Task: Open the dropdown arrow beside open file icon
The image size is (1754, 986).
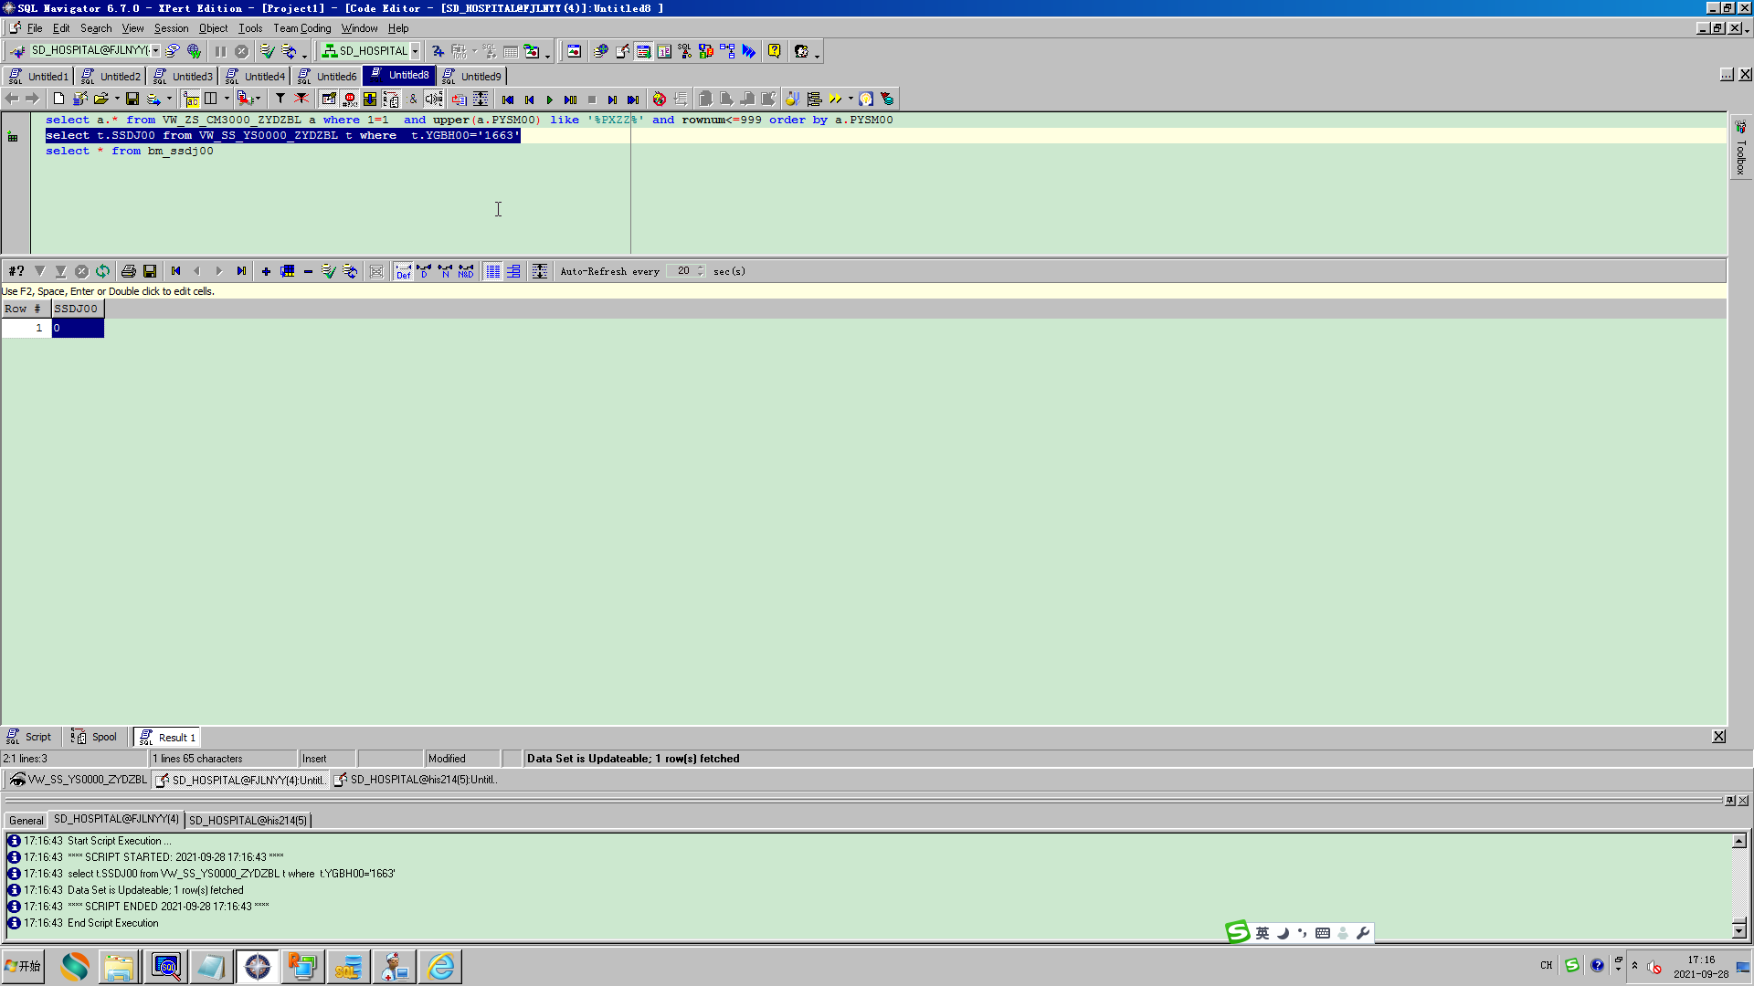Action: tap(117, 99)
